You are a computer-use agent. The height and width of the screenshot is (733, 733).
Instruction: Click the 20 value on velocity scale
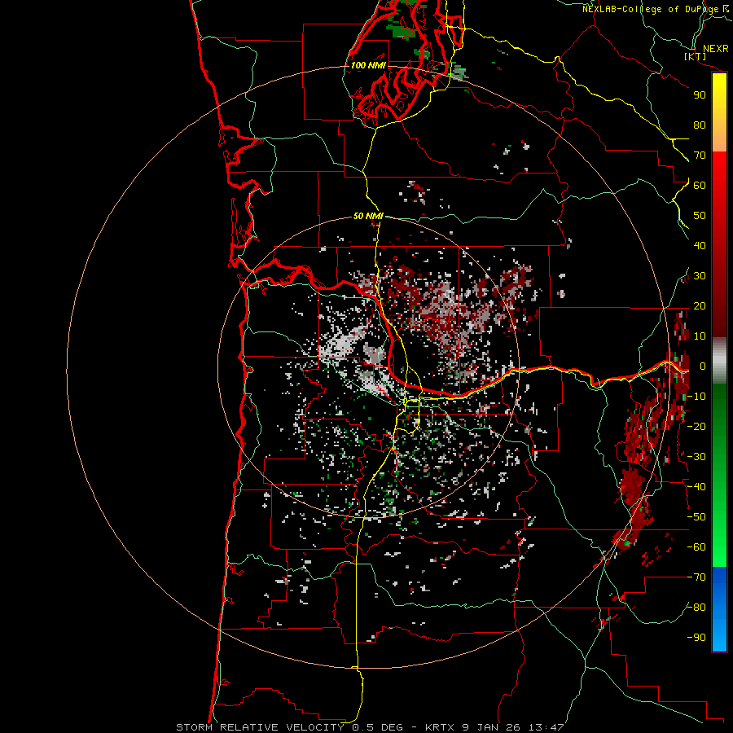[700, 306]
